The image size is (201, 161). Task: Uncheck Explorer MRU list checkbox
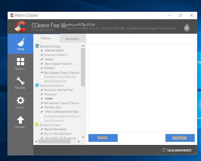[x=42, y=138]
